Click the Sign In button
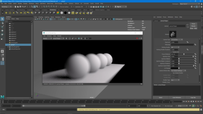Screen dimensions: 203x114 [121, 7]
